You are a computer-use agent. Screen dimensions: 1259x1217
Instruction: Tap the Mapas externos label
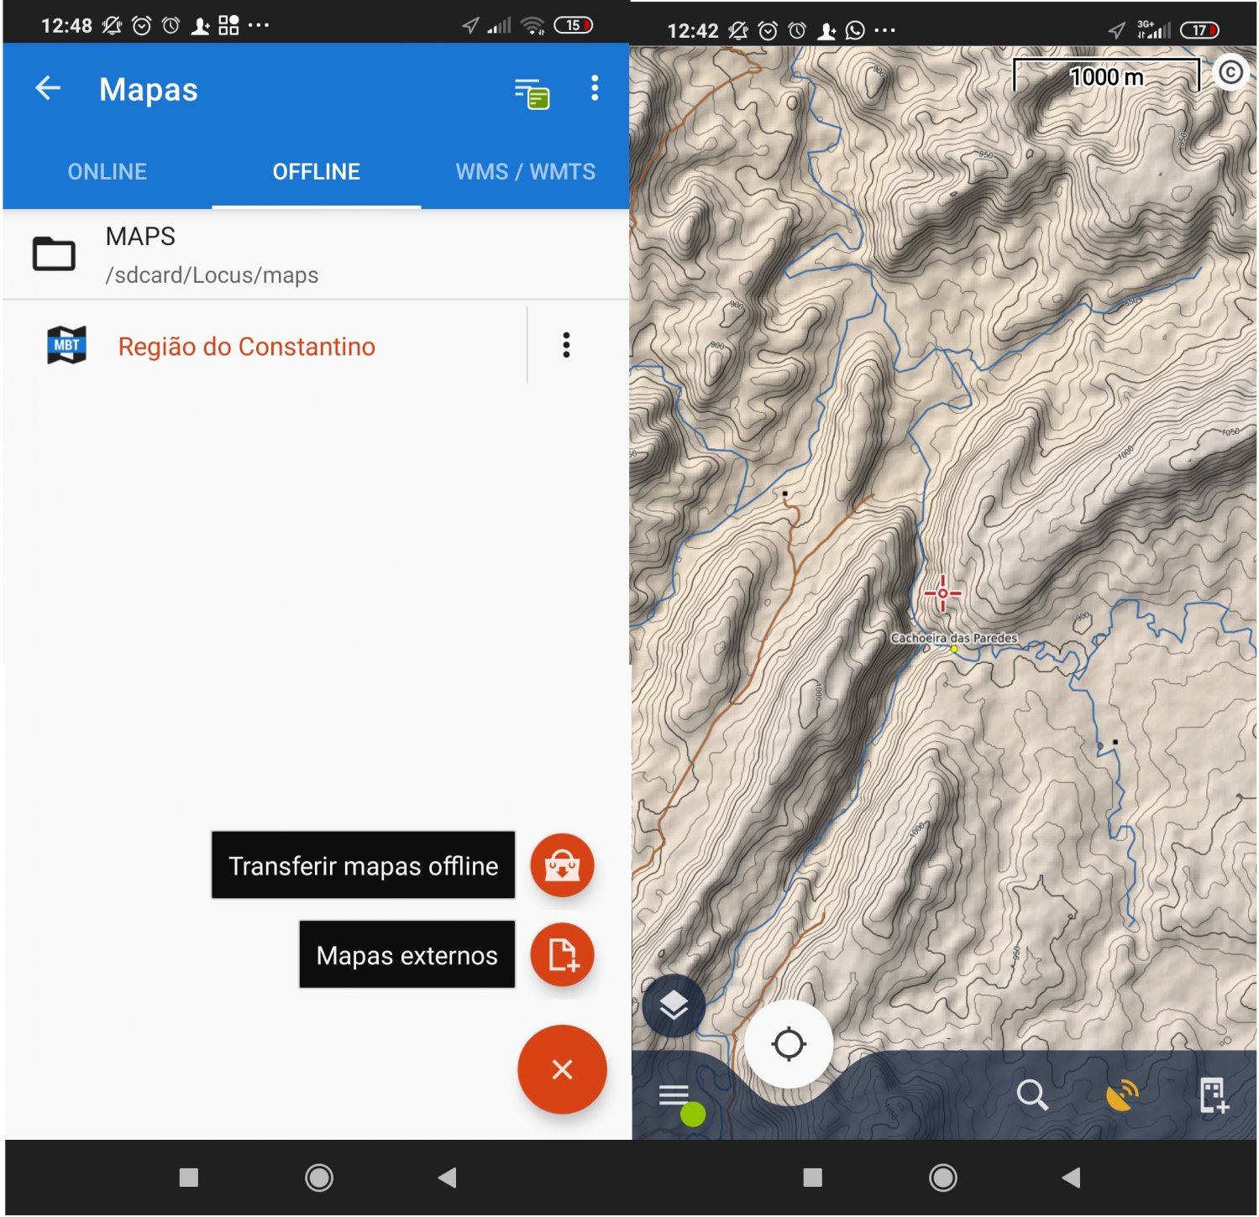(x=407, y=956)
